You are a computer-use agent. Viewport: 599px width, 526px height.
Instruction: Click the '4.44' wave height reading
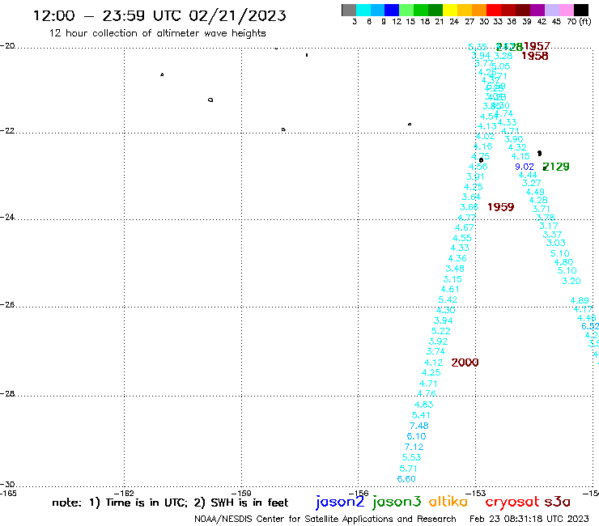528,175
